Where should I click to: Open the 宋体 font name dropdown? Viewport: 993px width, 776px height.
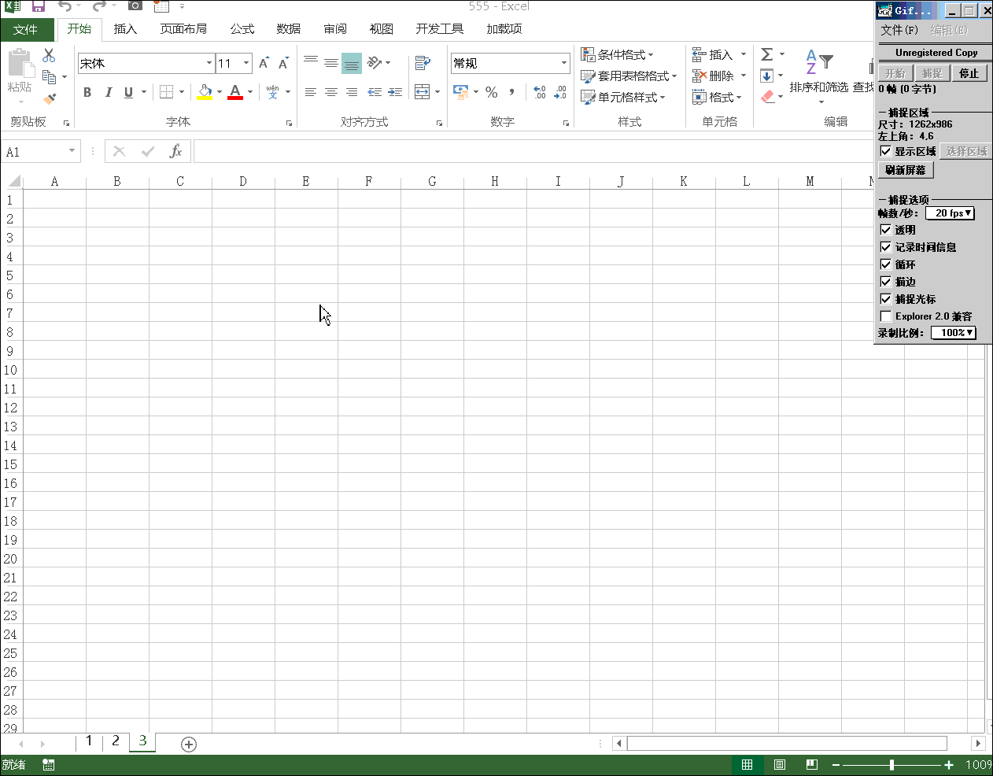tap(209, 63)
